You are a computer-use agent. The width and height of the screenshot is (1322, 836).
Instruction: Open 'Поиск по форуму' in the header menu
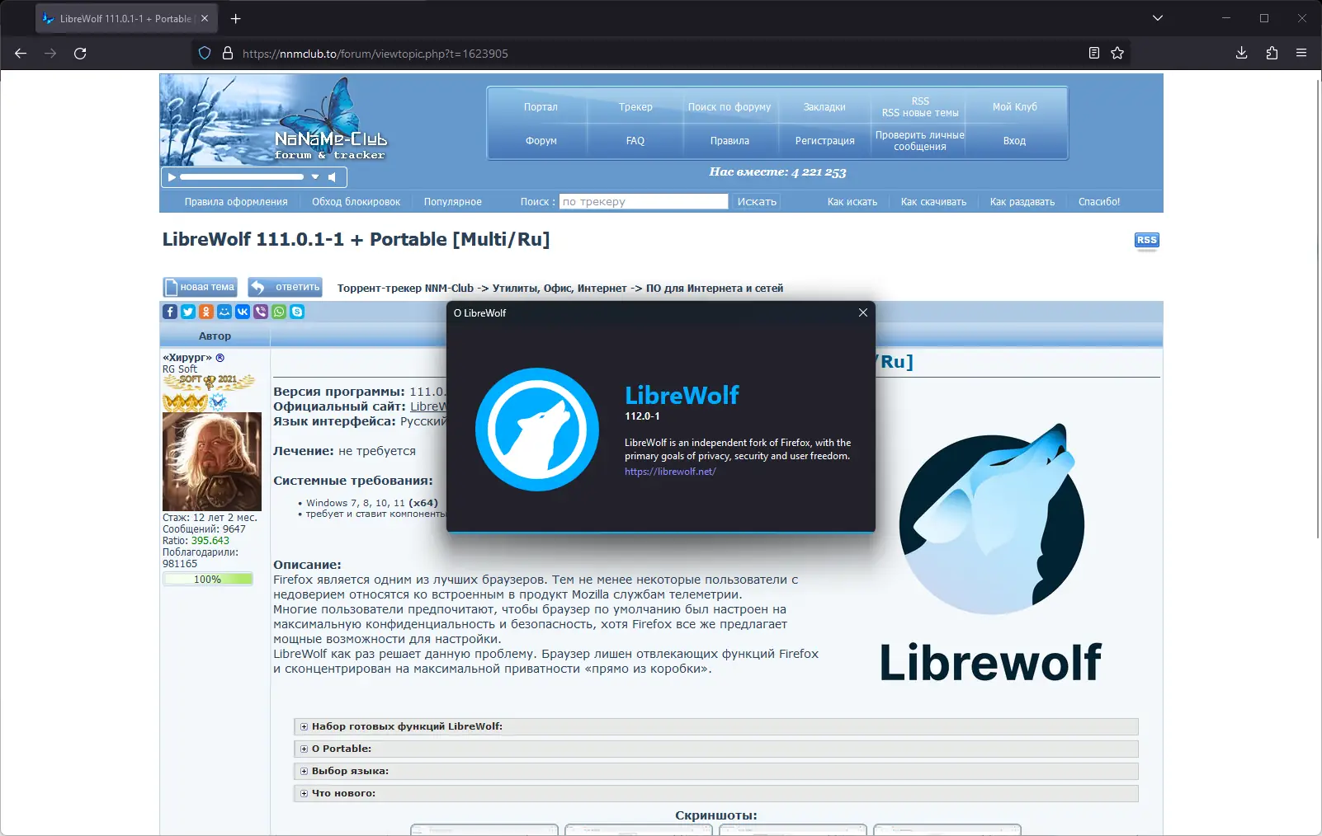coord(729,107)
